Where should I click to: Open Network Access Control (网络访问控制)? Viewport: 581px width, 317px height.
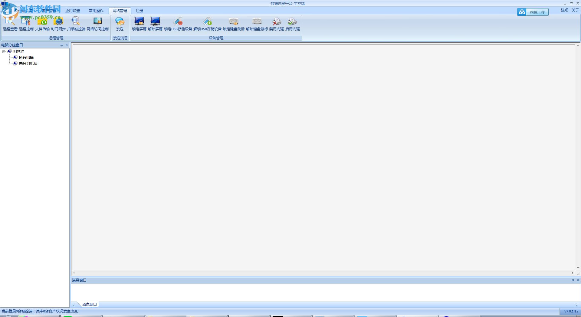98,24
